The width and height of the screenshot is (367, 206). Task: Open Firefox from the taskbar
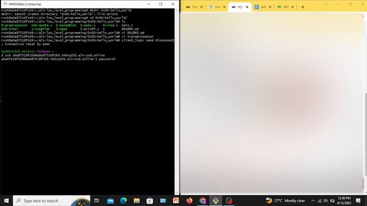tap(189, 201)
